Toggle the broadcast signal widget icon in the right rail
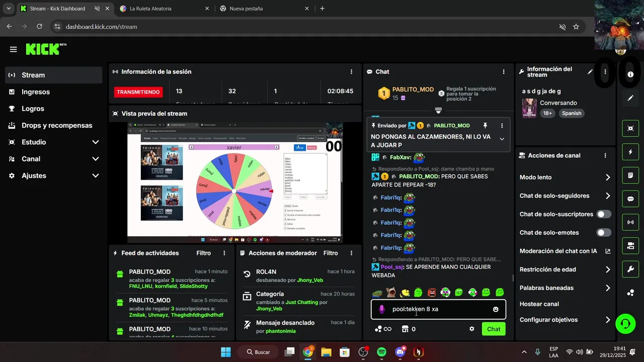This screenshot has width=644, height=362. point(630,222)
